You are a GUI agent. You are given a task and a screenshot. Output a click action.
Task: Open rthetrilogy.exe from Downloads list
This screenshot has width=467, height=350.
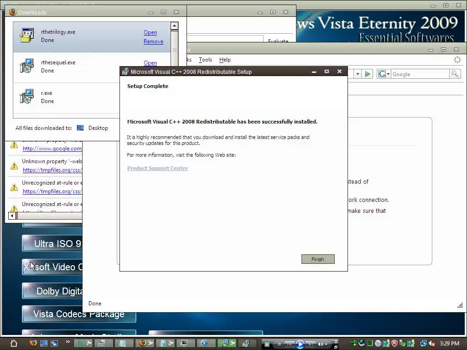(x=150, y=32)
